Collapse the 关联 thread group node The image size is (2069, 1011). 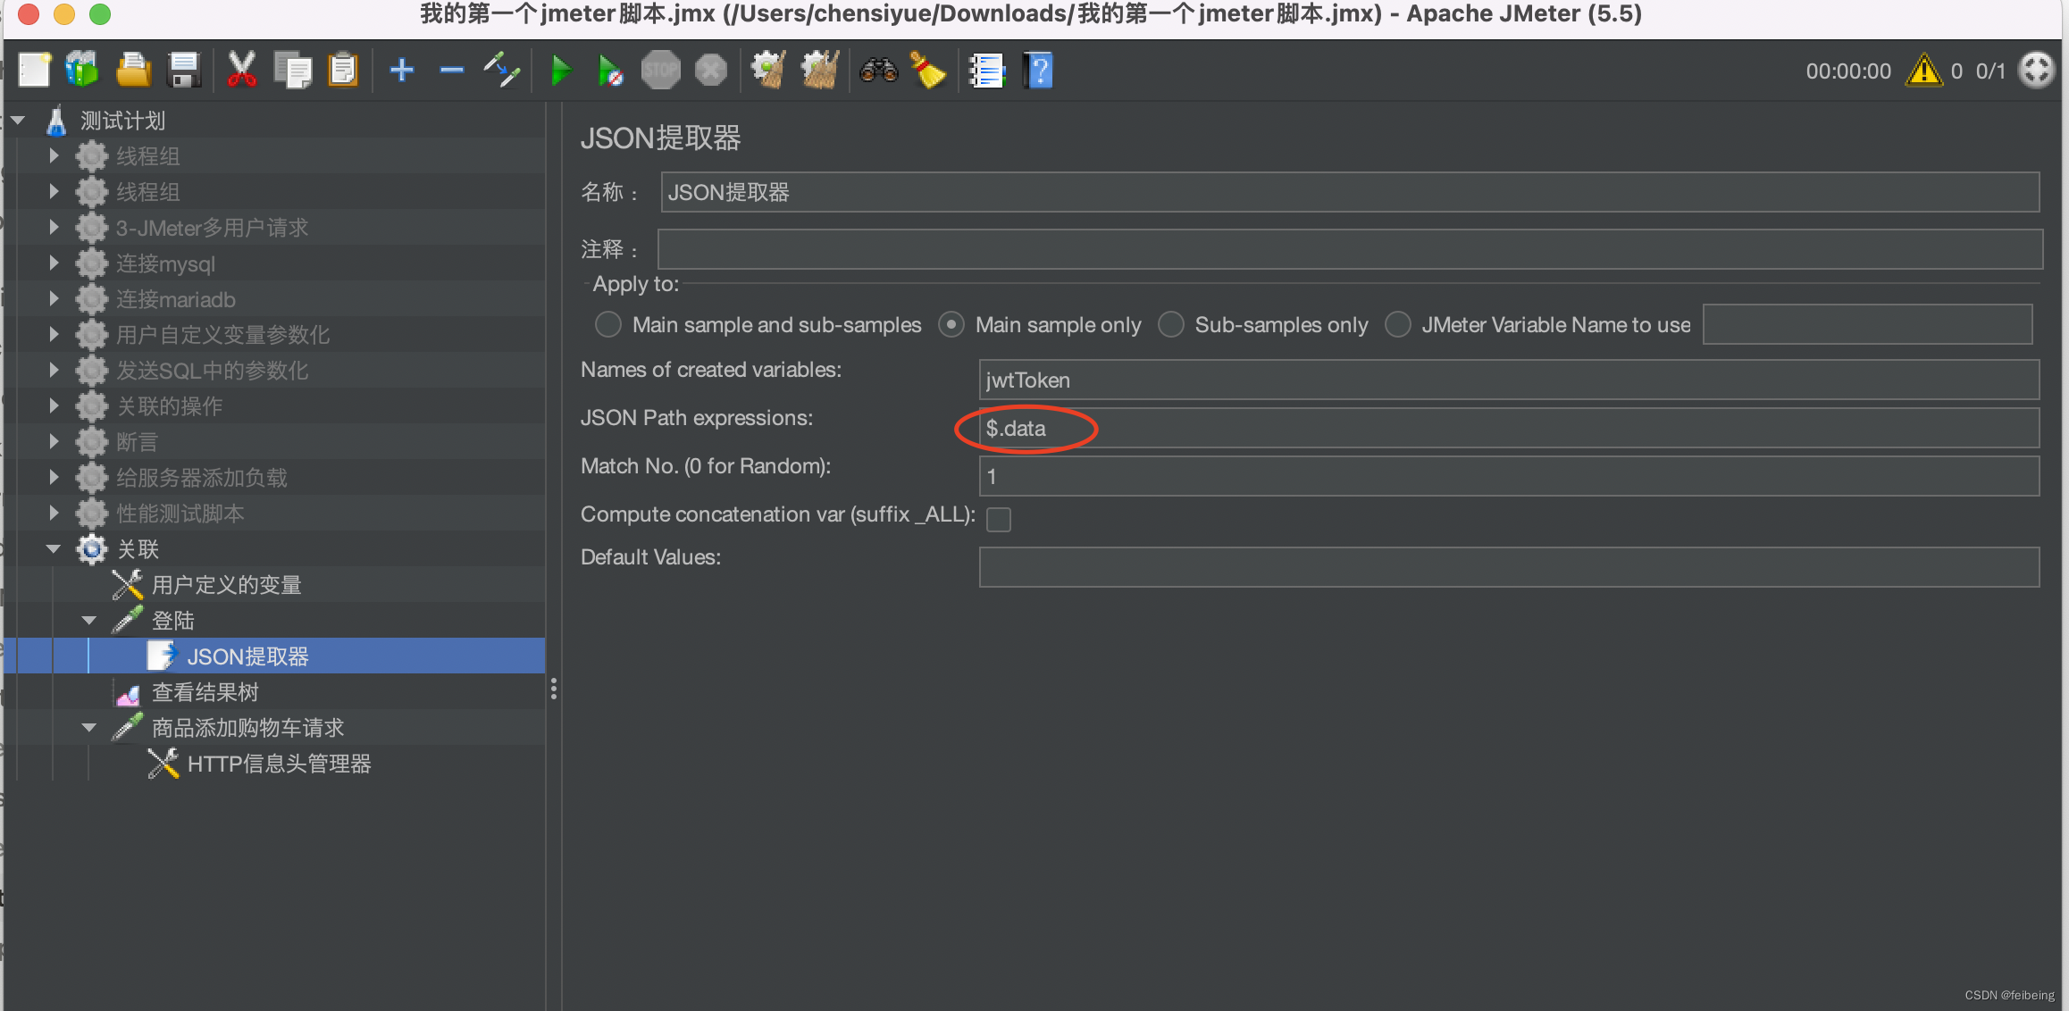54,548
